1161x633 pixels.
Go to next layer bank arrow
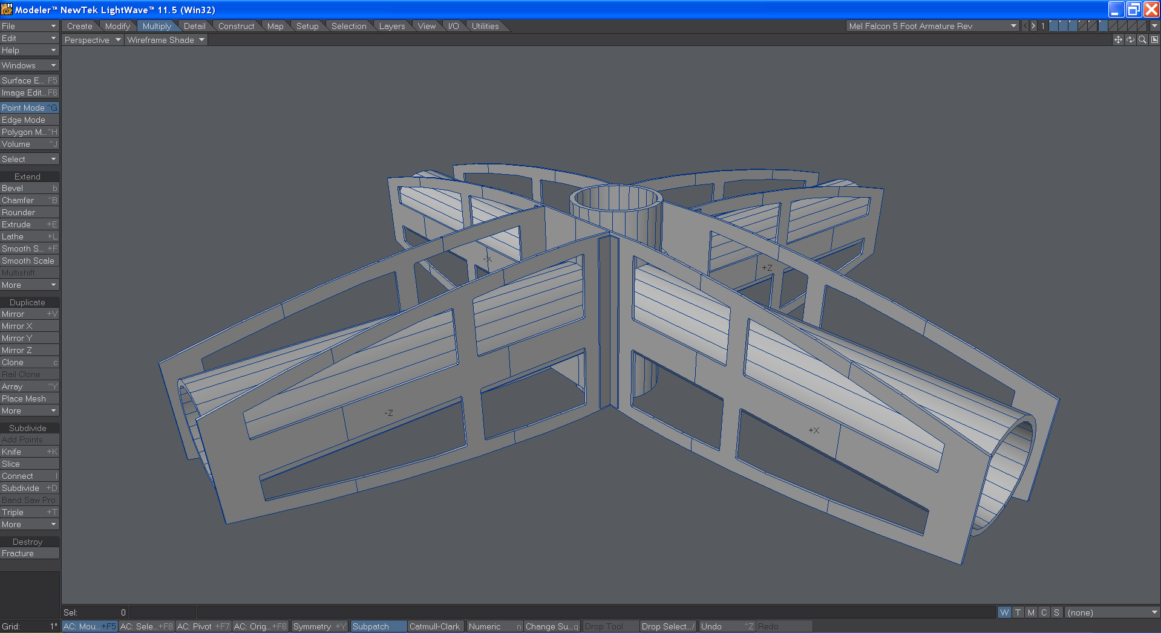pyautogui.click(x=1033, y=26)
